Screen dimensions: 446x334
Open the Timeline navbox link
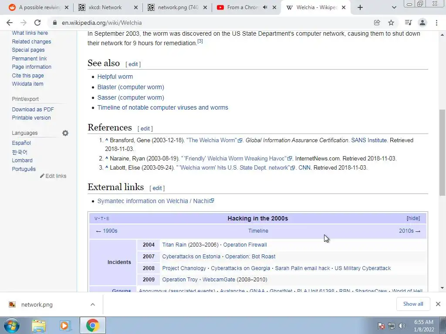click(x=258, y=231)
